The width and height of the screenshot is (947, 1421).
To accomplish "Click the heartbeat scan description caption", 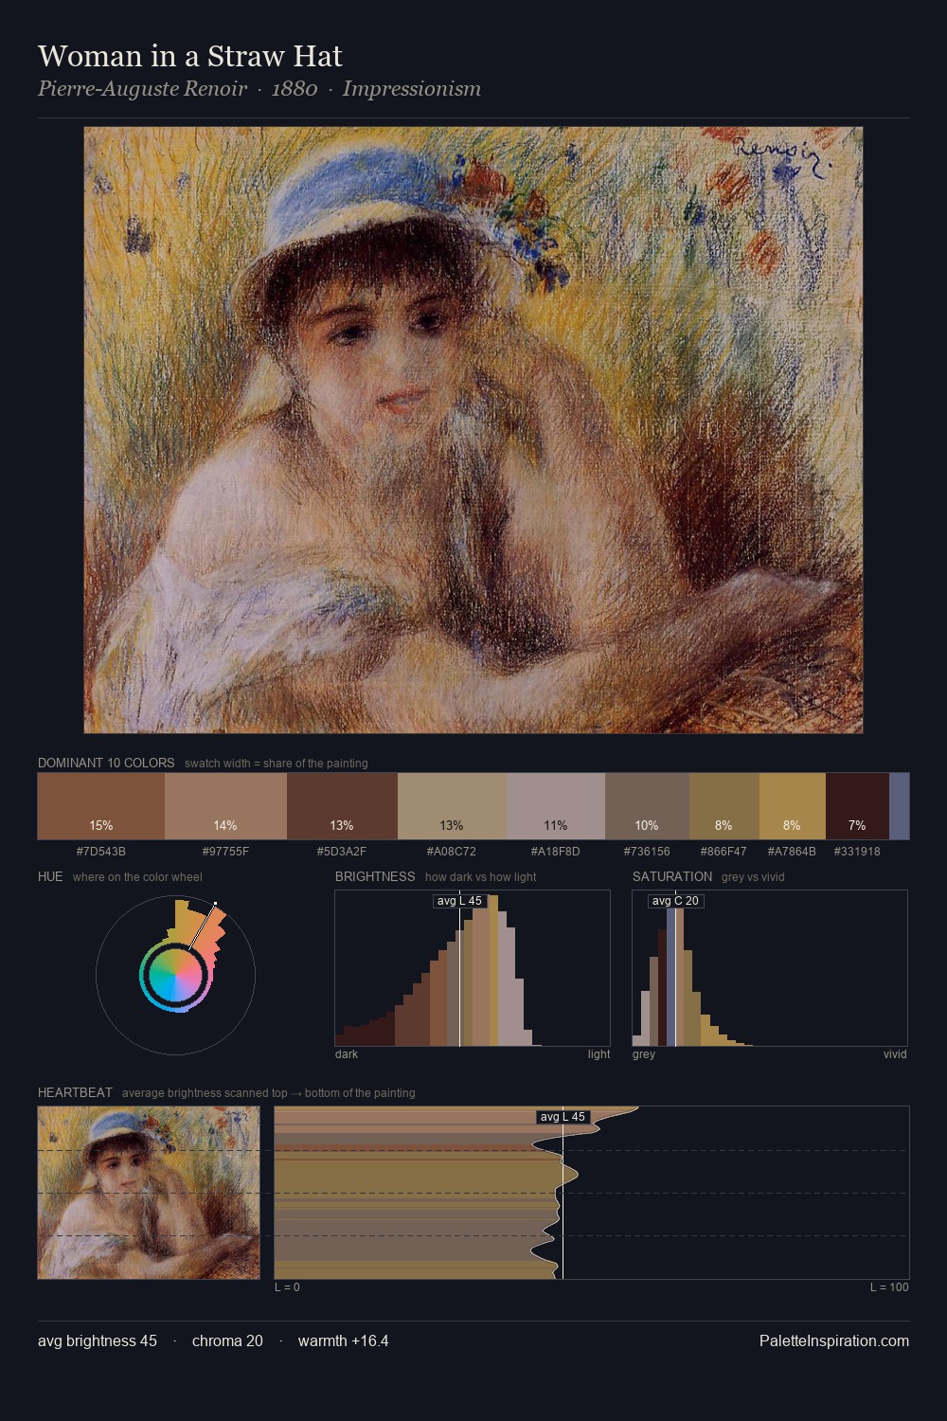I will coord(269,1093).
